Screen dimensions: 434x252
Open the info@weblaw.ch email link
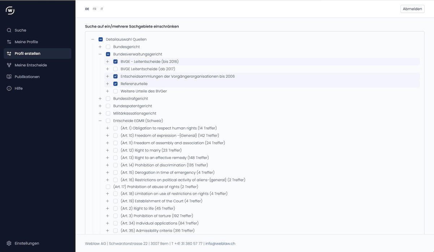tap(220, 244)
